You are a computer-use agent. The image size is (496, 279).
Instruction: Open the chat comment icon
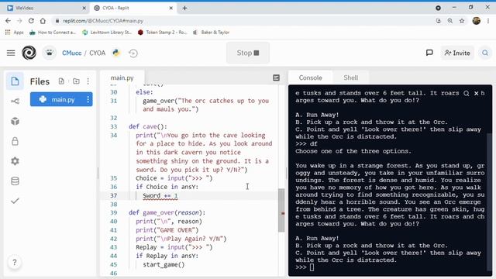click(x=429, y=53)
